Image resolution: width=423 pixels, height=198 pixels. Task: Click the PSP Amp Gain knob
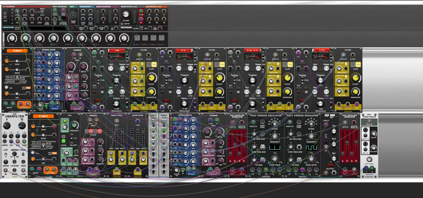pos(334,158)
